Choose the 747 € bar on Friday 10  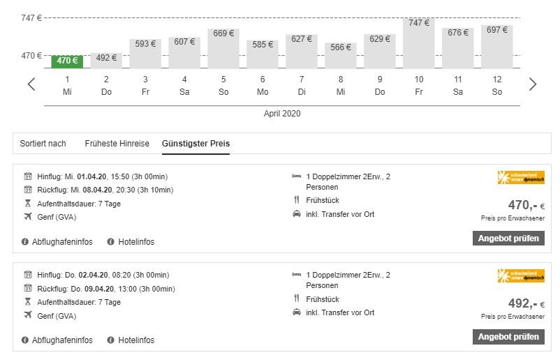[x=419, y=43]
